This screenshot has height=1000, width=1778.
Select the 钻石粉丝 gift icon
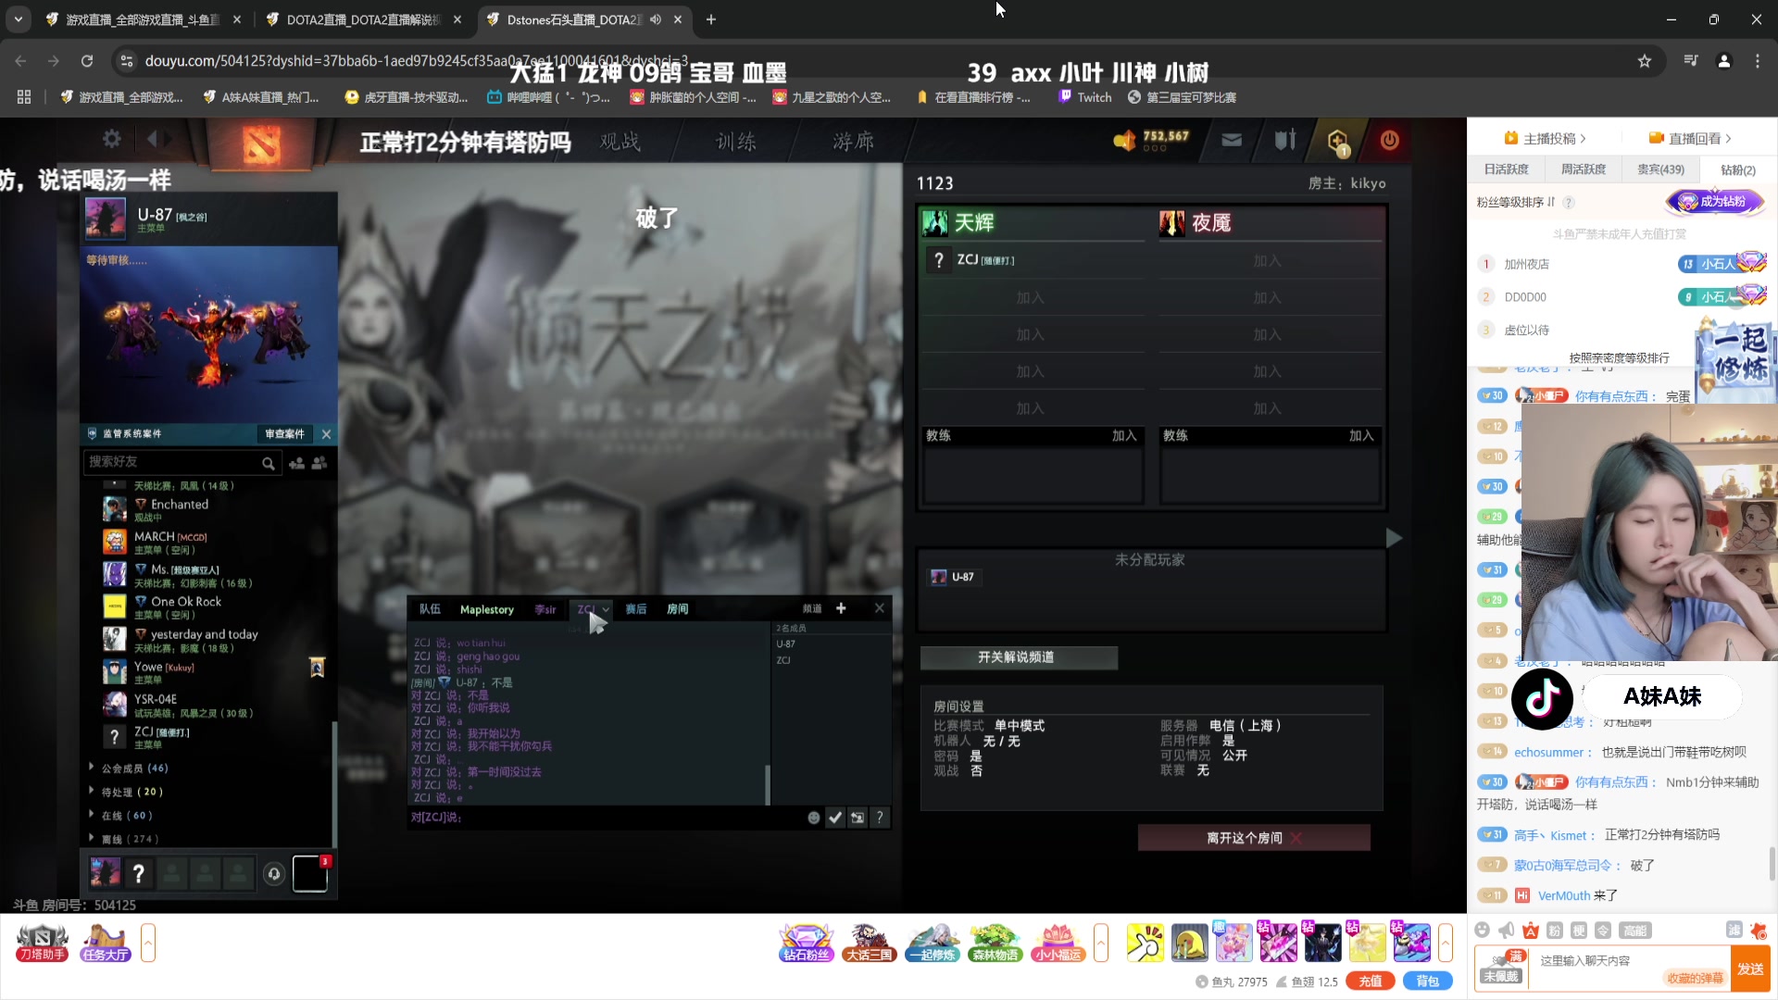point(806,941)
